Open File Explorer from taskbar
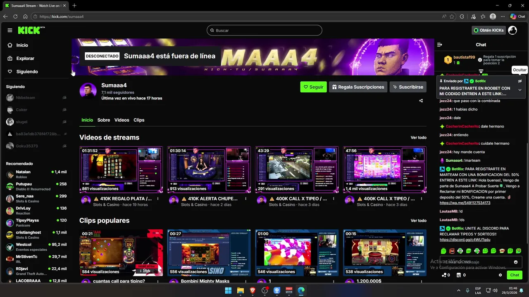Viewport: 529px width, 297px height. (240, 290)
